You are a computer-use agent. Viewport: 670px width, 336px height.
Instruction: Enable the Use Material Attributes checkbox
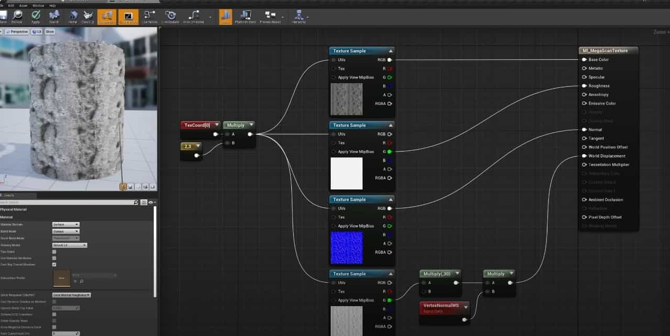[54, 258]
